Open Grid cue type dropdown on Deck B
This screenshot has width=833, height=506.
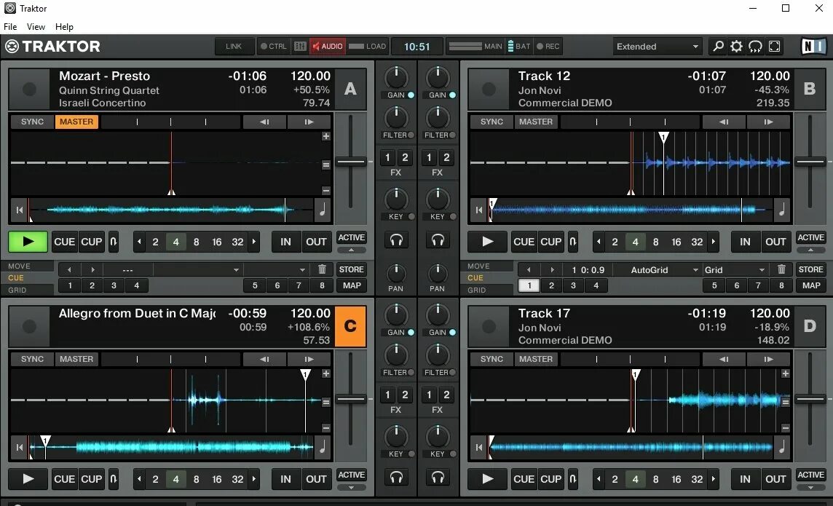coord(735,269)
